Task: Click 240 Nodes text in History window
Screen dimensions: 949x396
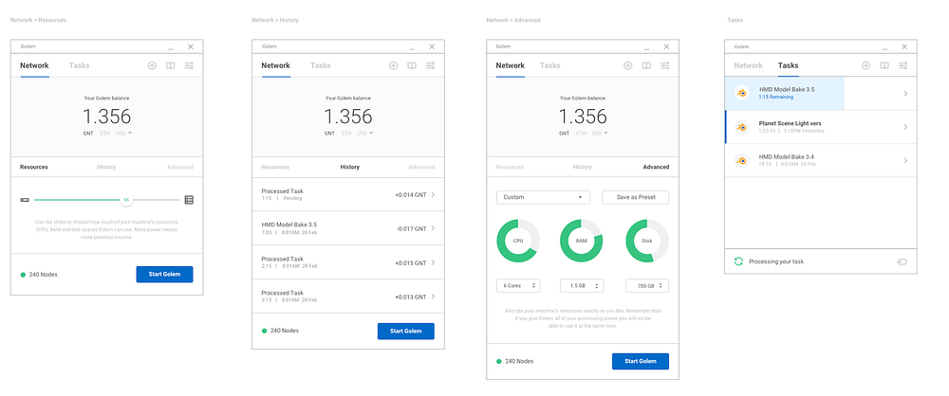Action: [x=285, y=331]
